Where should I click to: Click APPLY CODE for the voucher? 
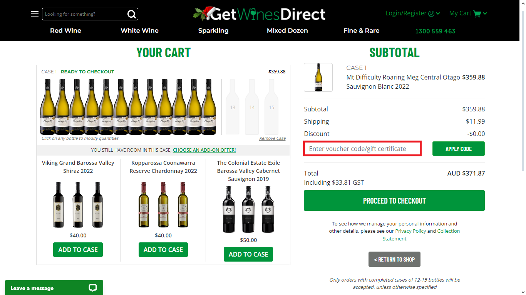pyautogui.click(x=458, y=149)
